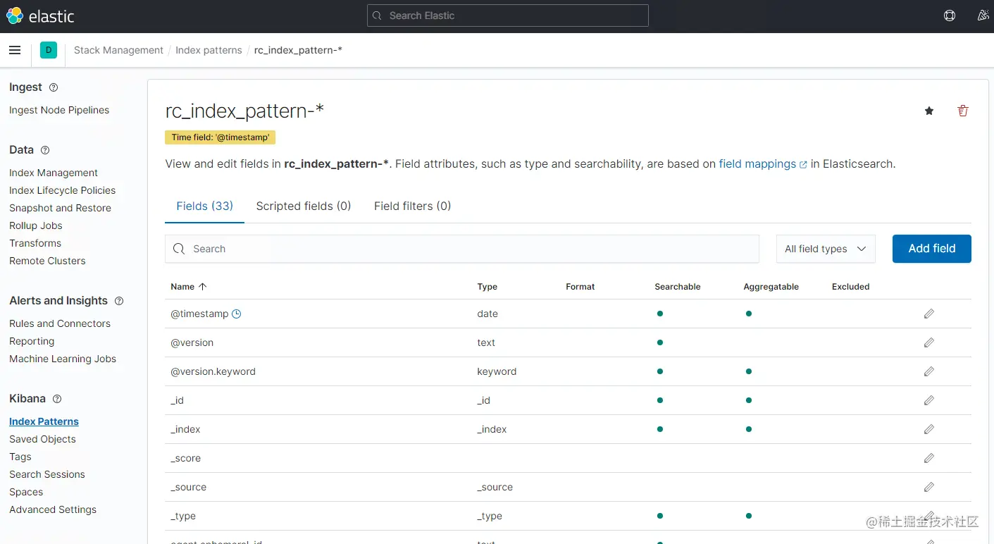Image resolution: width=994 pixels, height=544 pixels.
Task: Click the Elastic logo
Action: click(40, 16)
